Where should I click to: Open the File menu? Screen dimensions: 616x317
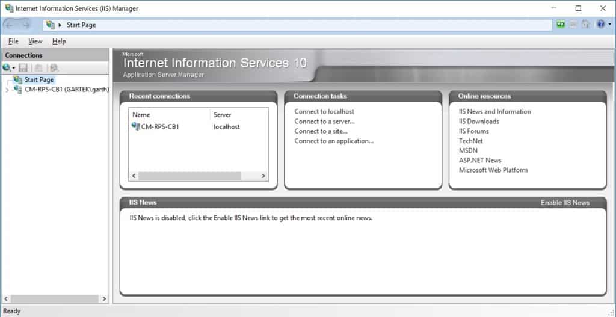pos(13,42)
